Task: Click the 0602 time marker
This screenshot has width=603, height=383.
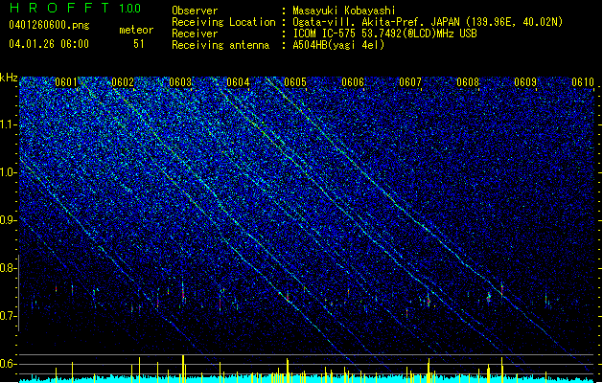Action: point(123,82)
